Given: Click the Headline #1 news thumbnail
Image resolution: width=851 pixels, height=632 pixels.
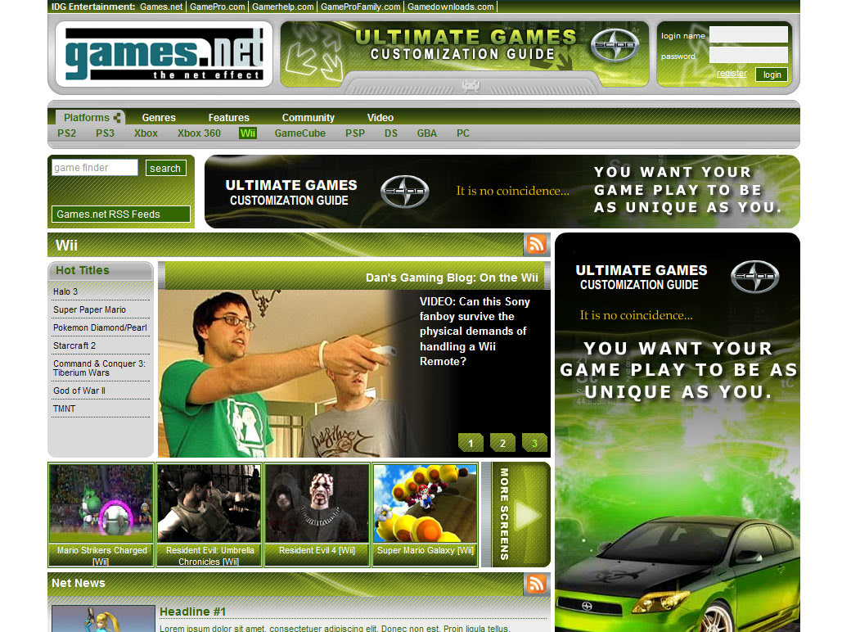Looking at the screenshot, I should pyautogui.click(x=103, y=619).
